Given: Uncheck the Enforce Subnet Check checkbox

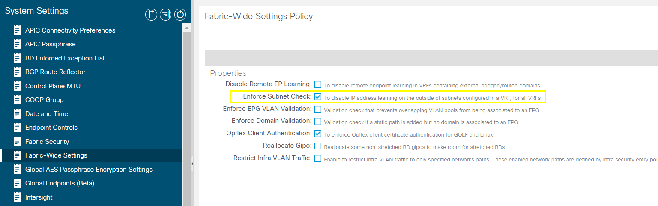Looking at the screenshot, I should (x=318, y=97).
